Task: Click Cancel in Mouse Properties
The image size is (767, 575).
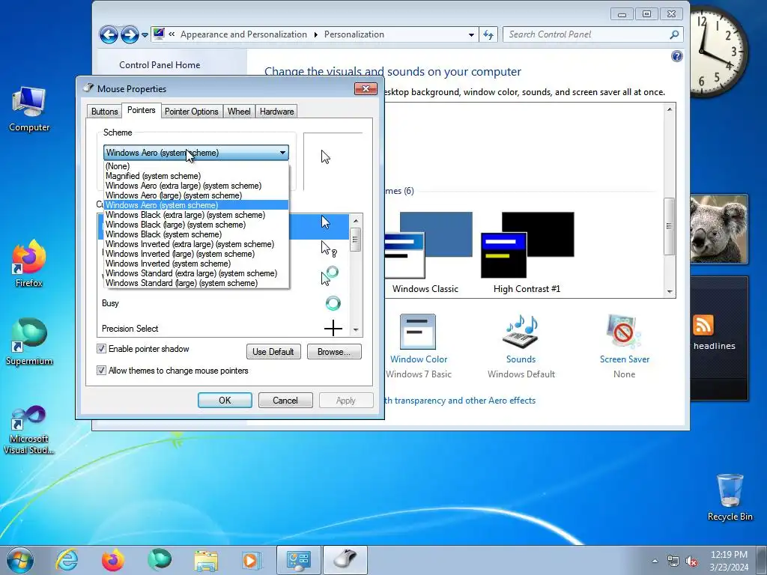Action: [285, 401]
